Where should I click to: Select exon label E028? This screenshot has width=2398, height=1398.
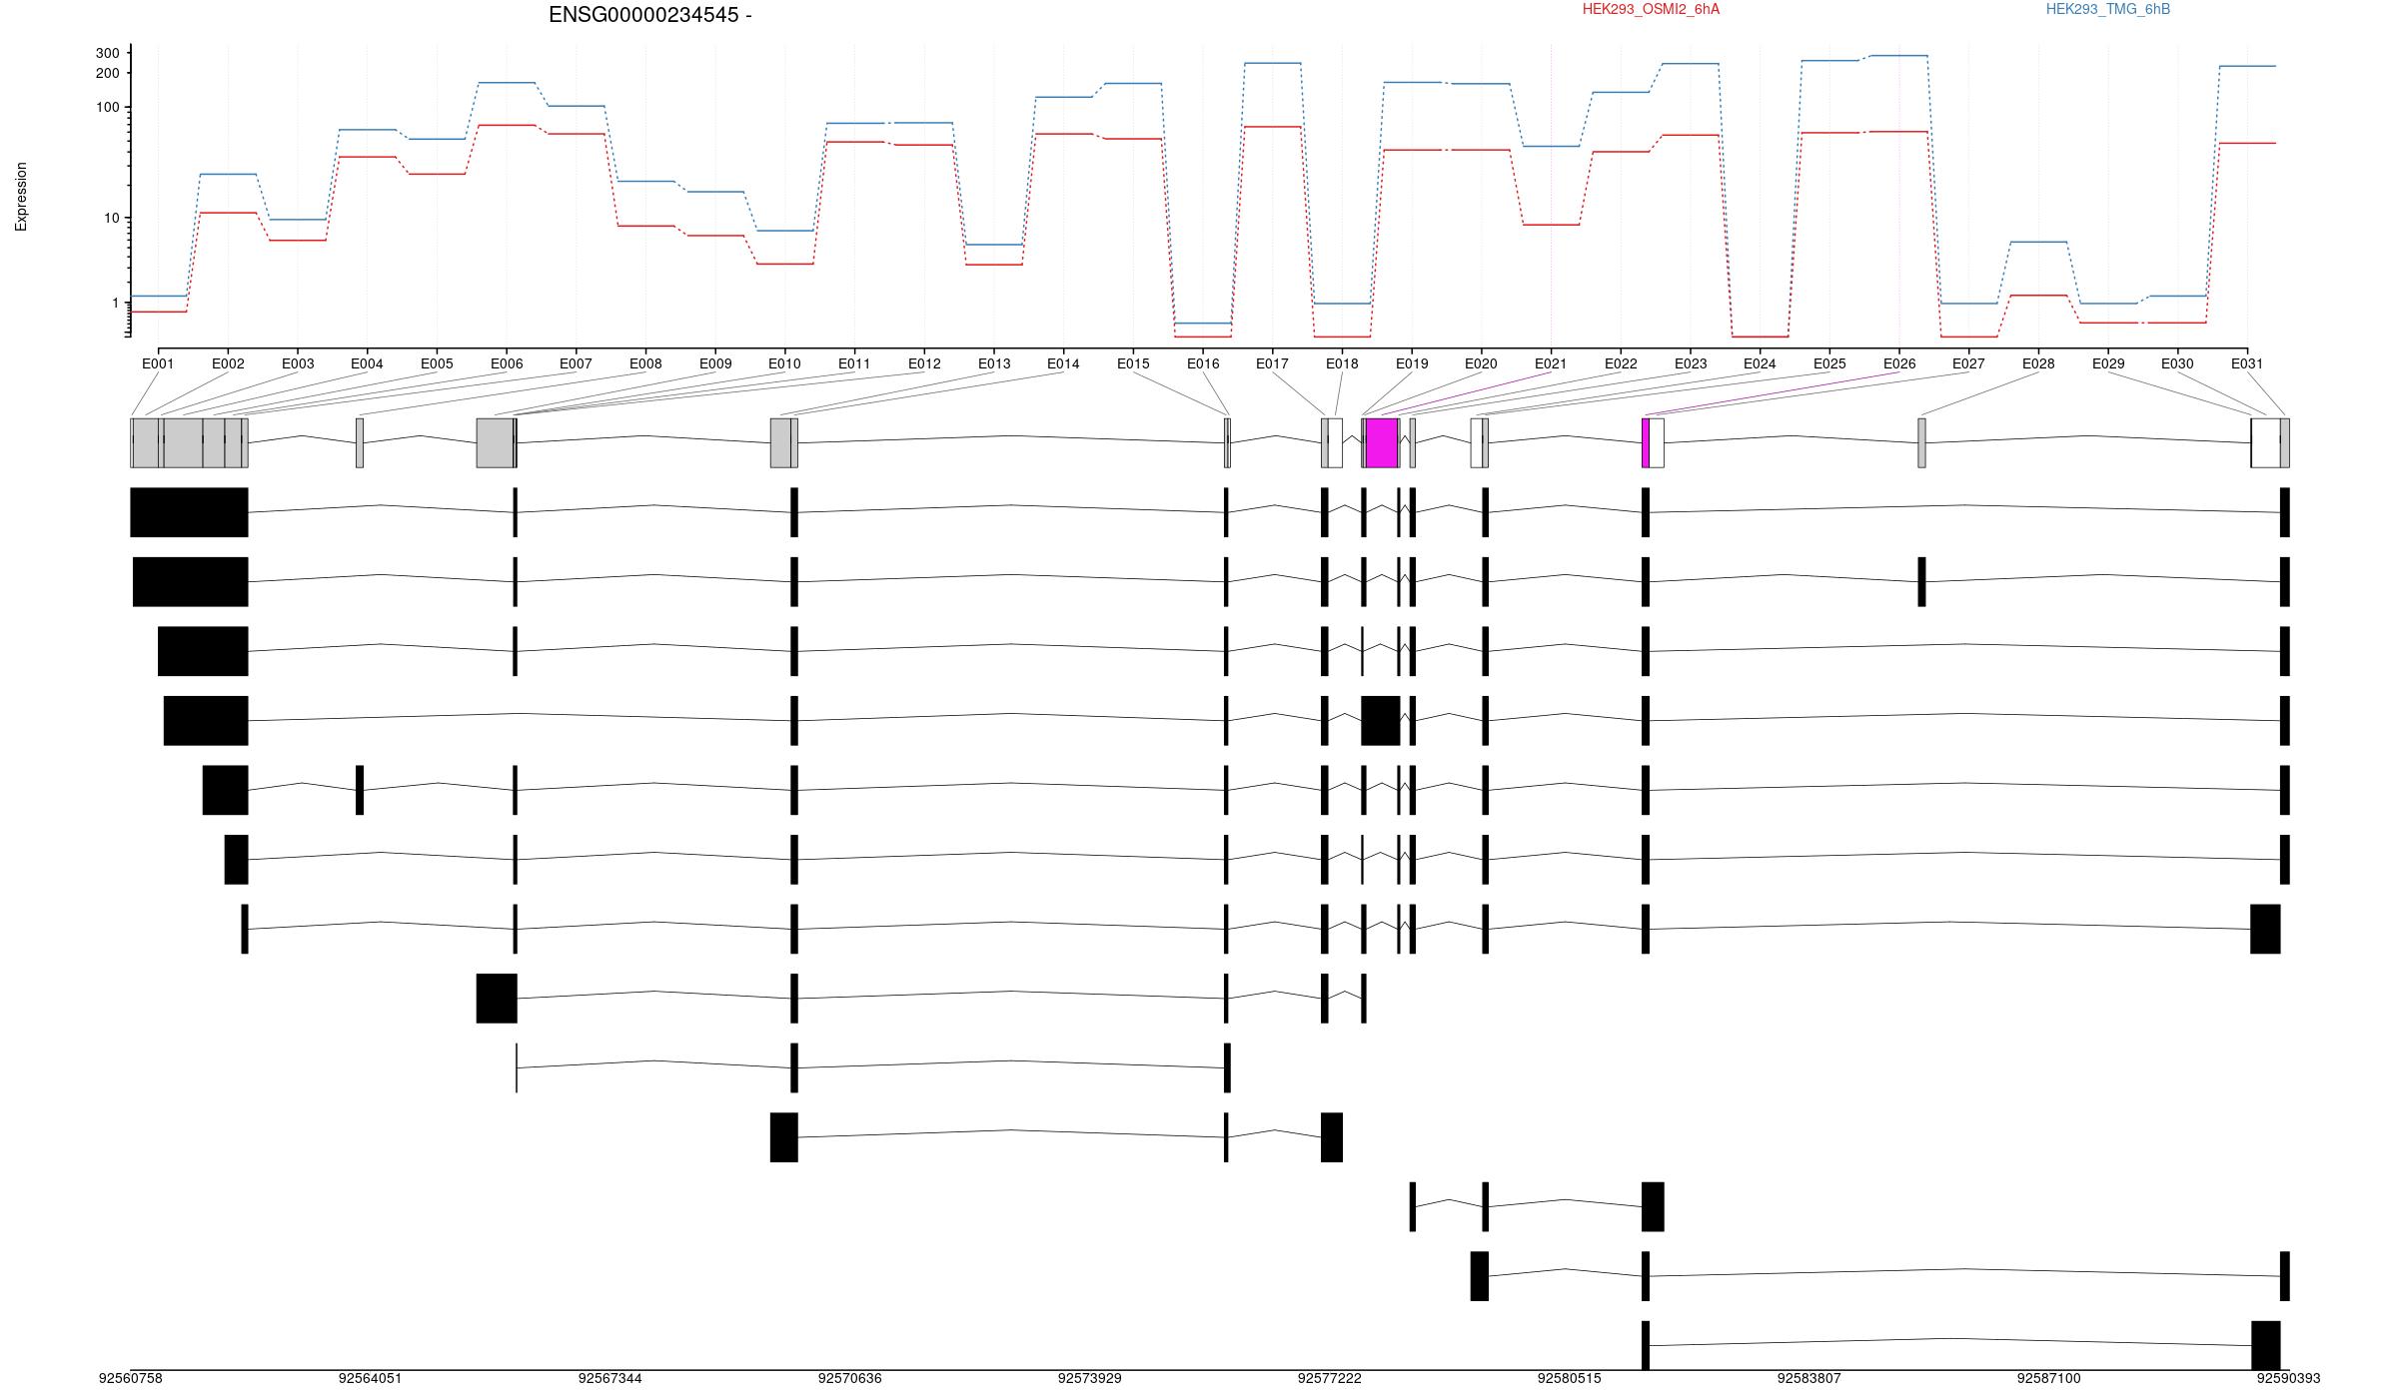[x=2038, y=363]
